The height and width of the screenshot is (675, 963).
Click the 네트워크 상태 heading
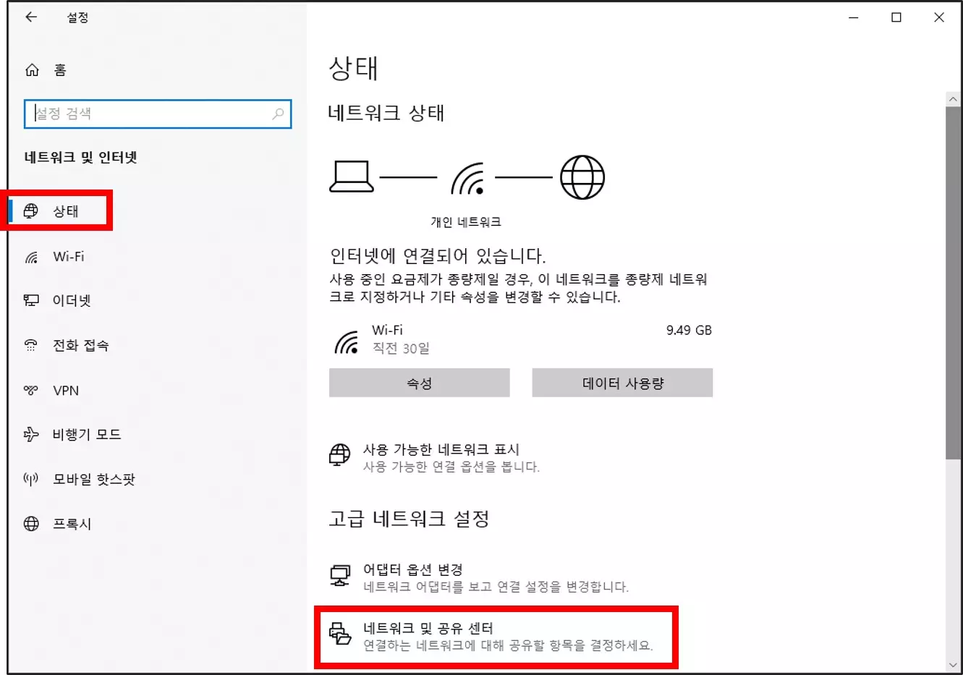pyautogui.click(x=386, y=113)
